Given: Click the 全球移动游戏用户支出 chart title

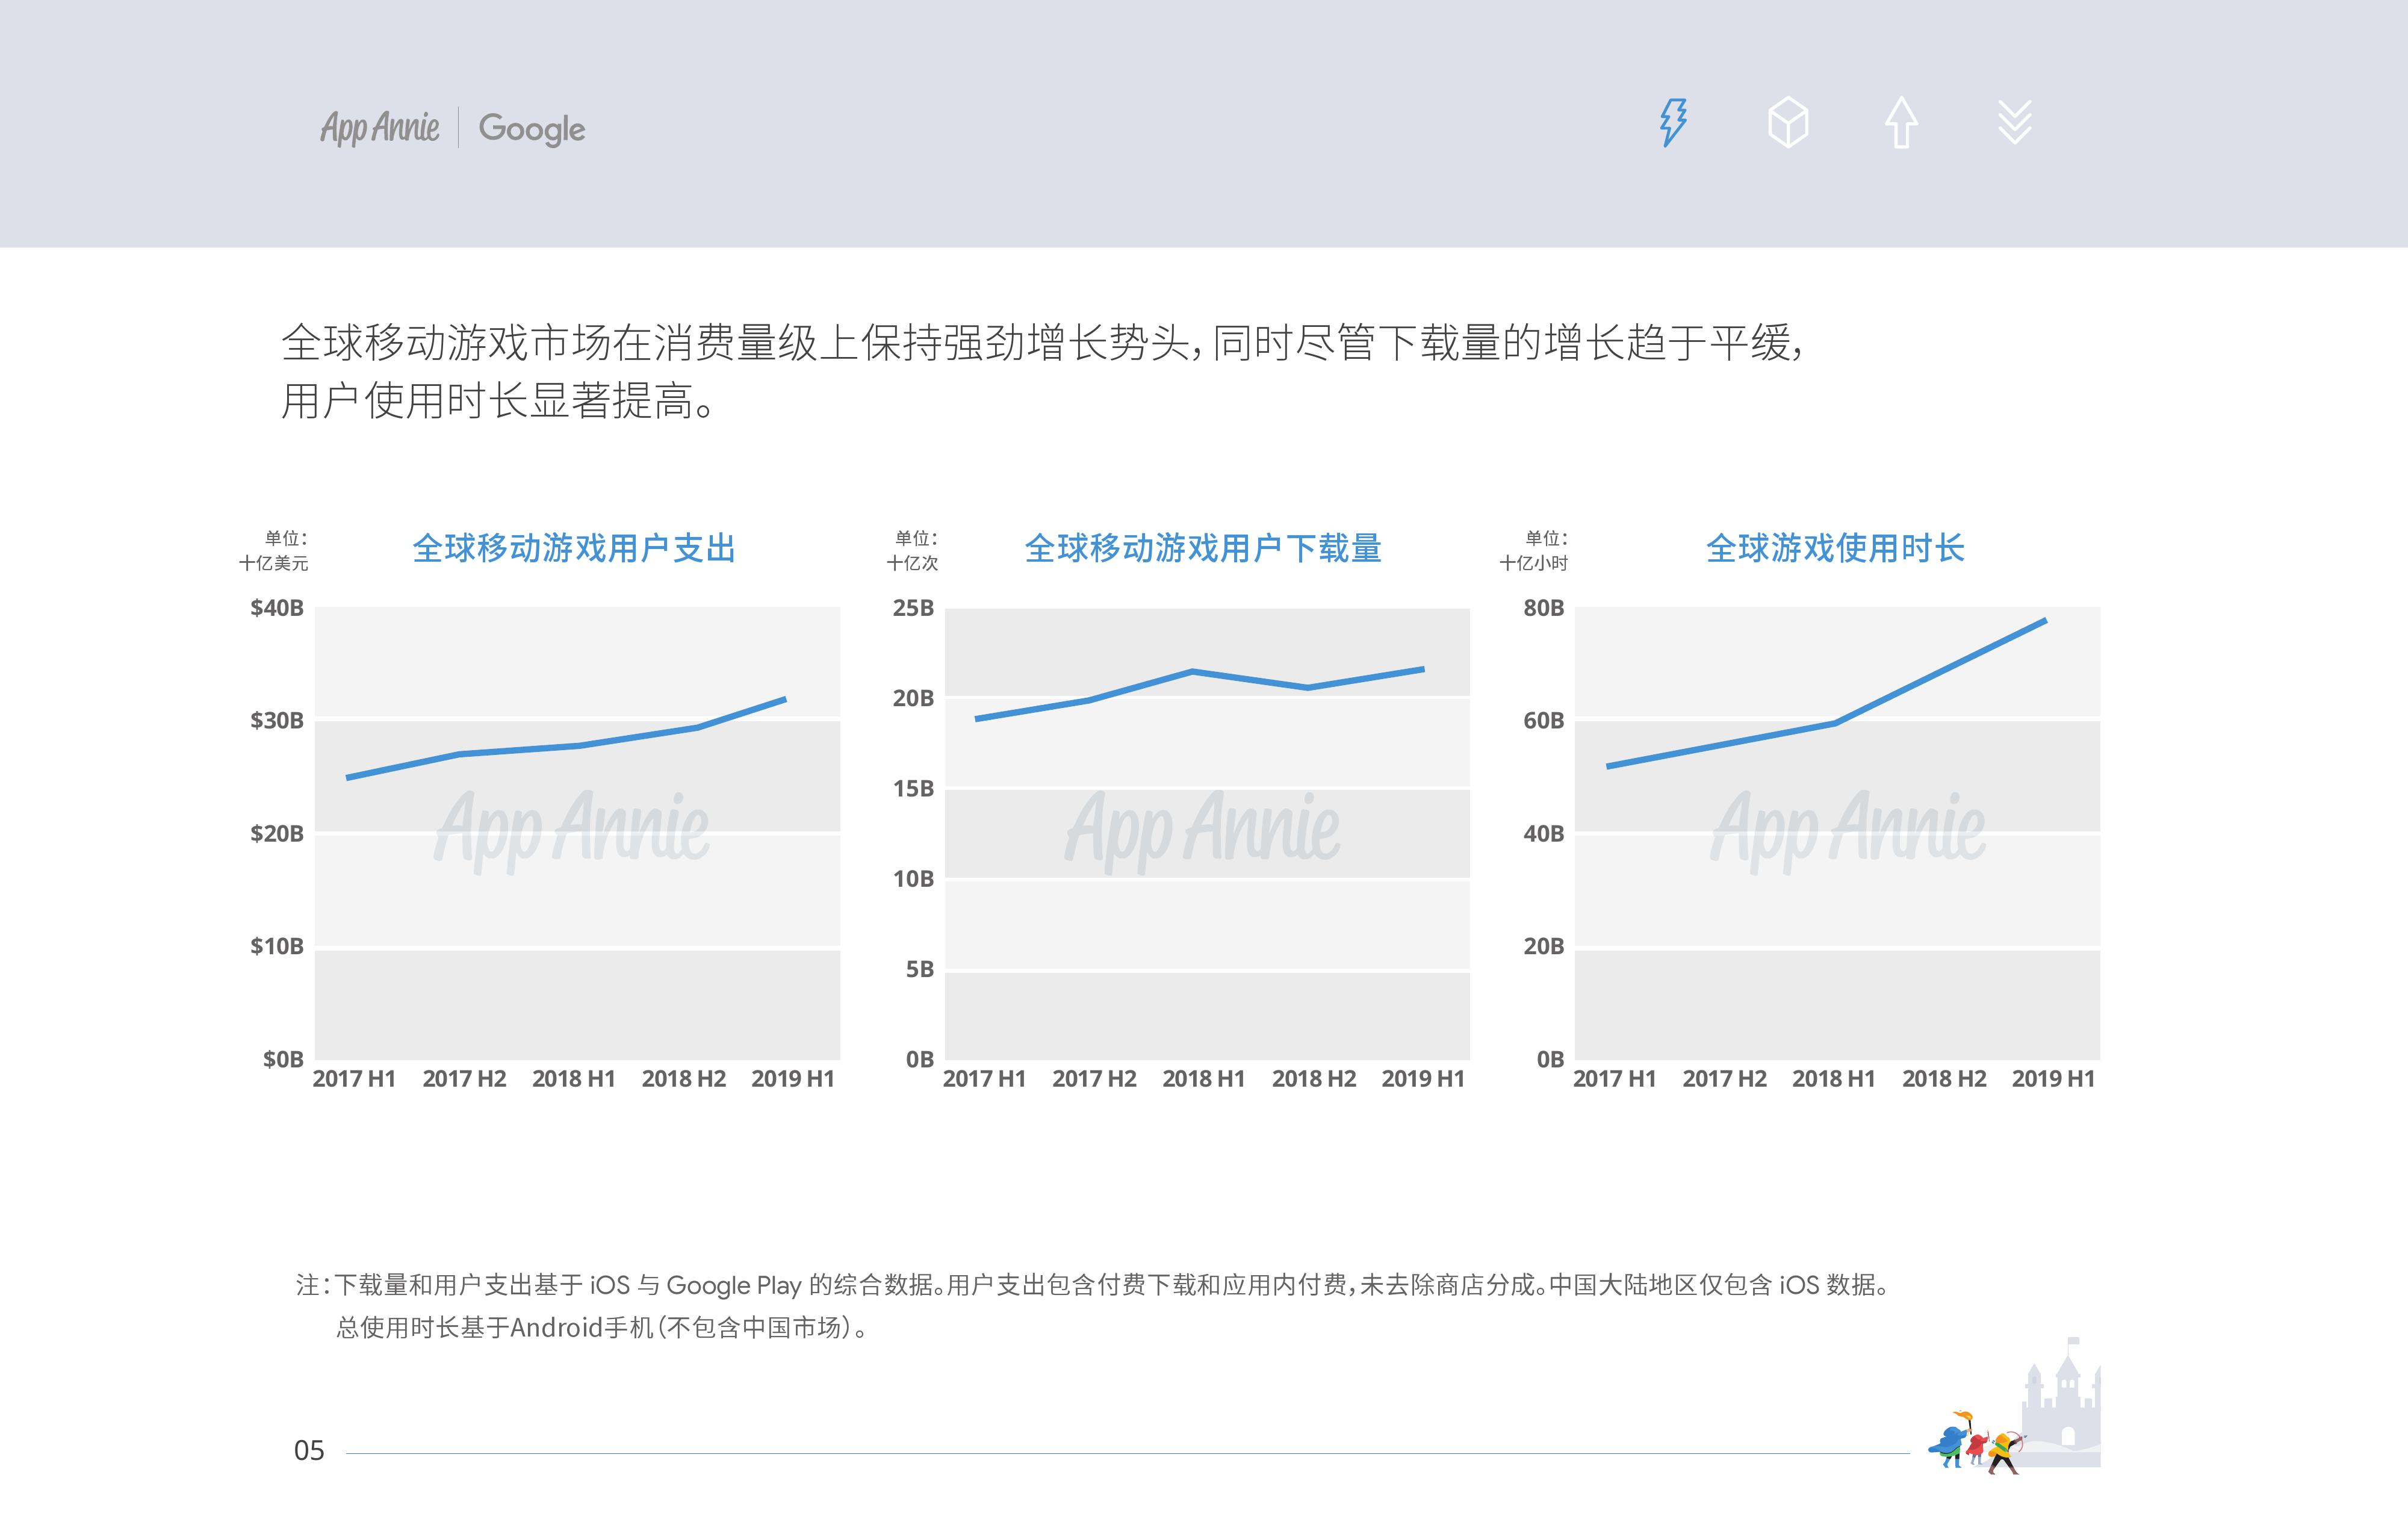Looking at the screenshot, I should (x=574, y=549).
